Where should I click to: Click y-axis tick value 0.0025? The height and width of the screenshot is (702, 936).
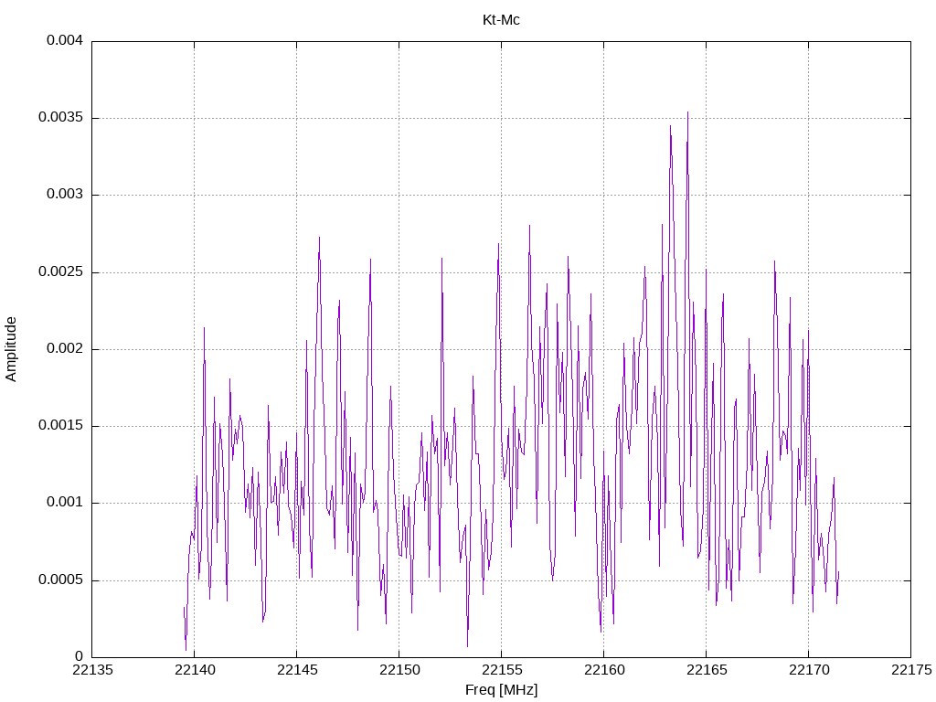click(x=61, y=272)
